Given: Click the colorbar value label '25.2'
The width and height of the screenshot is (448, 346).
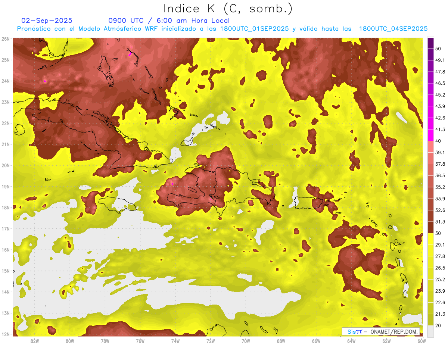Looking at the screenshot, I should pyautogui.click(x=440, y=280).
